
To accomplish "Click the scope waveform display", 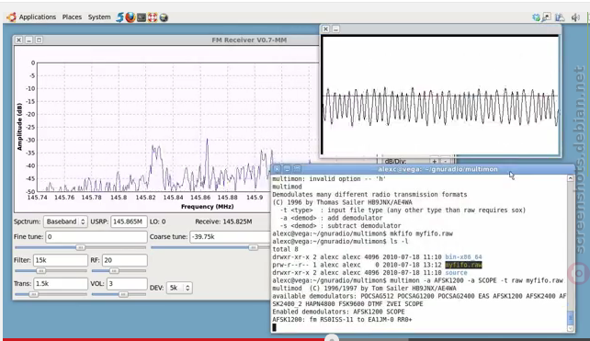I will point(440,96).
